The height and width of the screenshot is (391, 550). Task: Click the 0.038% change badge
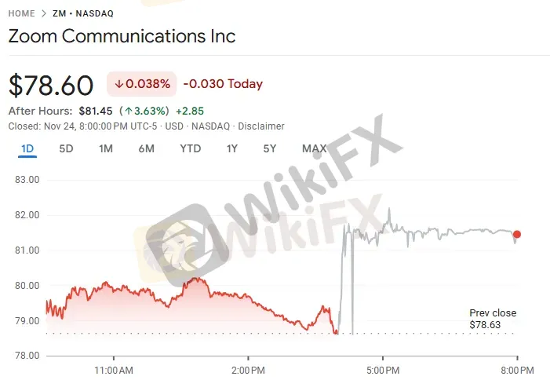[x=143, y=84]
